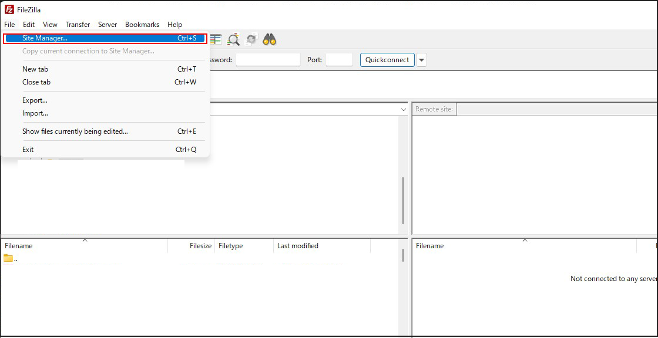Open Site Manager from the File menu
The width and height of the screenshot is (658, 338).
[x=105, y=38]
